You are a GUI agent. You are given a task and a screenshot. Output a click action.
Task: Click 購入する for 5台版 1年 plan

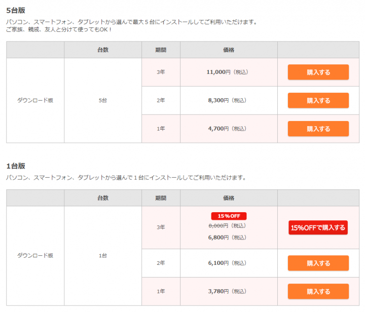tap(318, 129)
